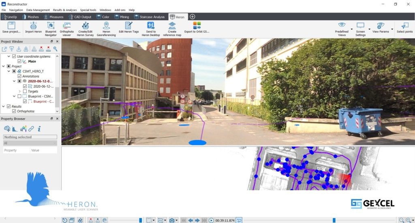Collapse the User coordinate systems node
The height and width of the screenshot is (223, 415).
coord(9,56)
